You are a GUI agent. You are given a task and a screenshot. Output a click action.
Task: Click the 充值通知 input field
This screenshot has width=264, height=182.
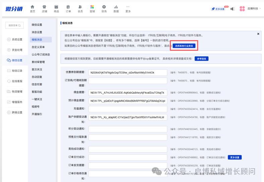pos(128,109)
